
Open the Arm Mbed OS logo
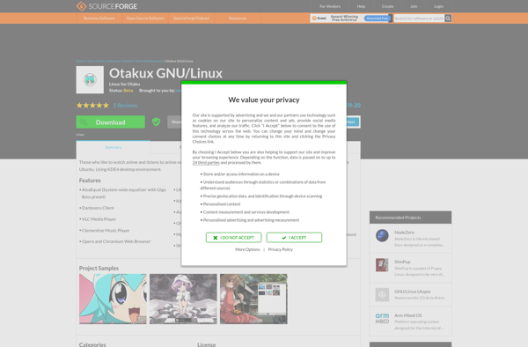pyautogui.click(x=382, y=318)
